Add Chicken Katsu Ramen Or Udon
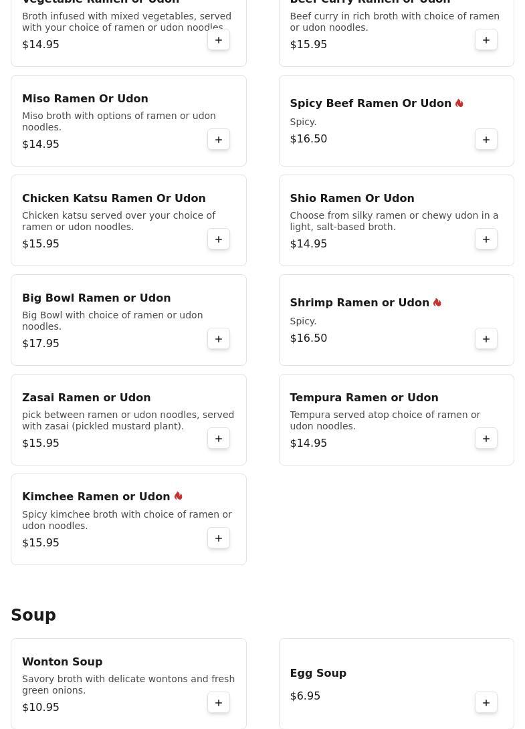 coord(219,239)
